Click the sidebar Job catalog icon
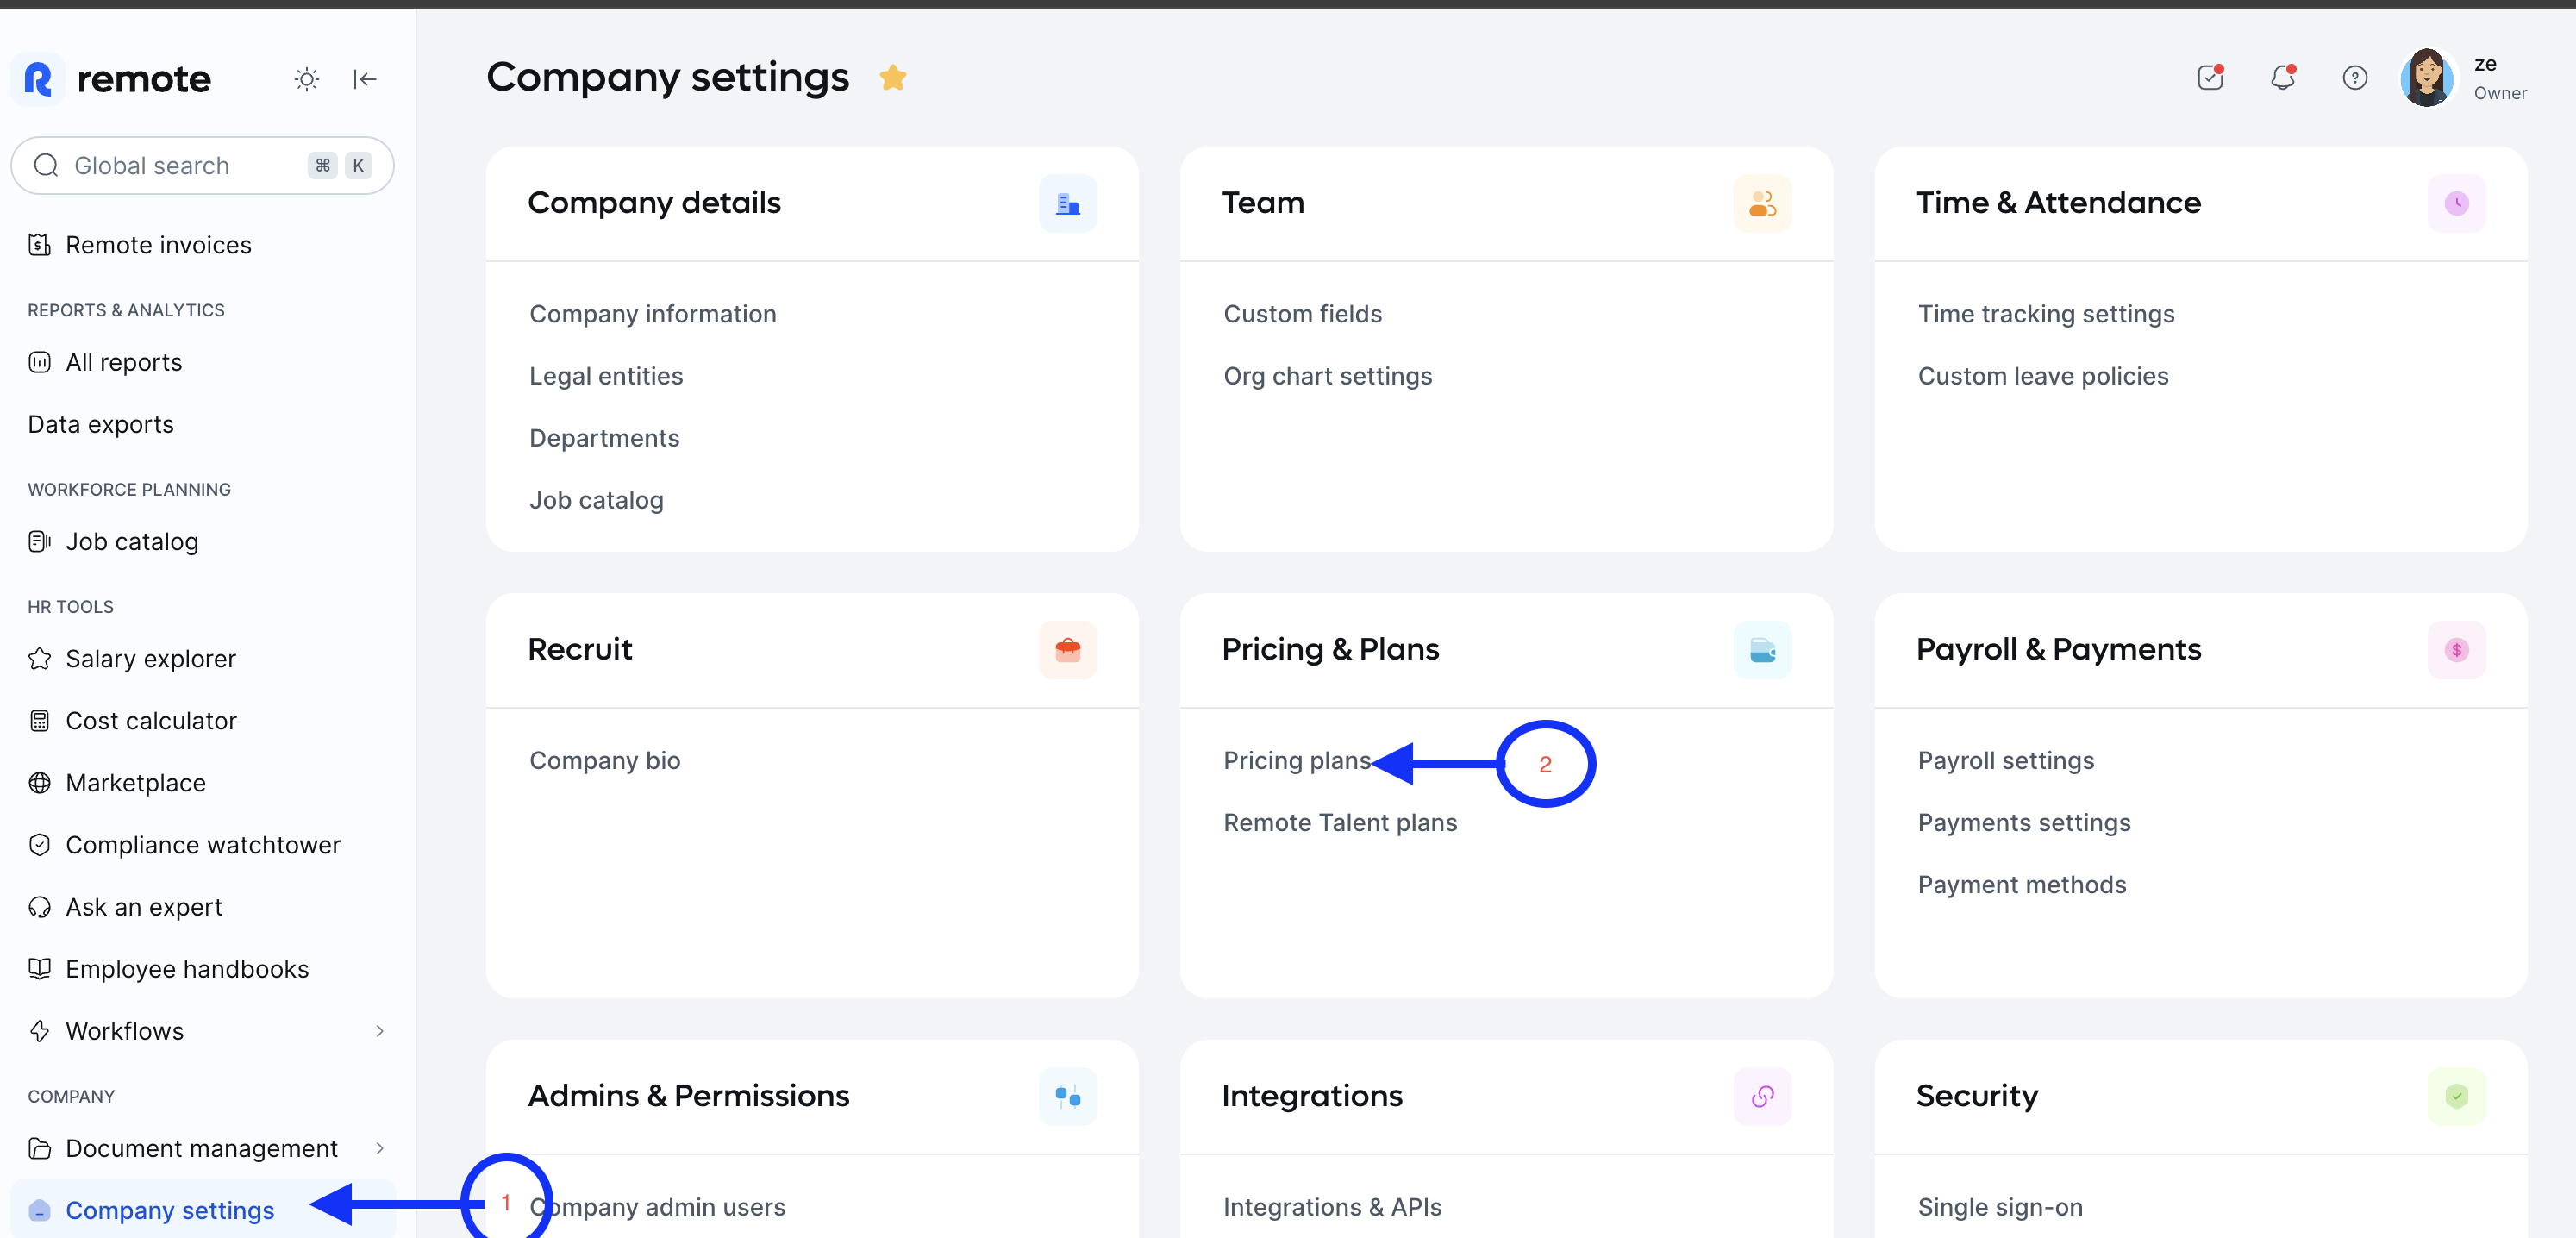Image resolution: width=2576 pixels, height=1238 pixels. coord(40,541)
